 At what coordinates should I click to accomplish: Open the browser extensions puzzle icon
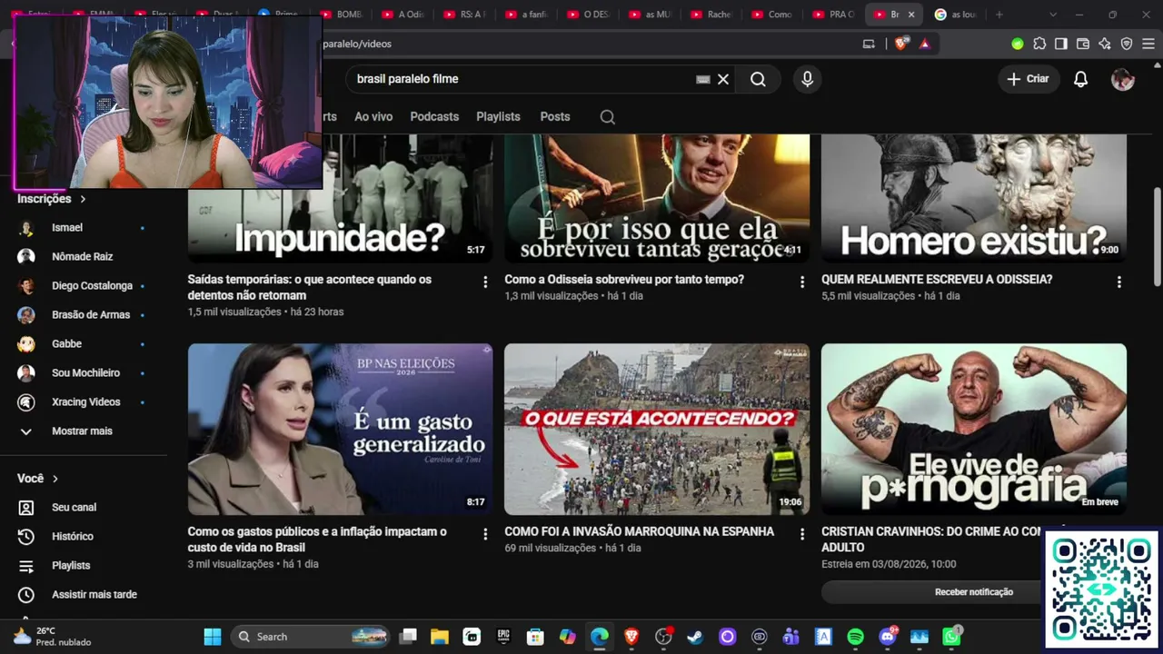1039,44
